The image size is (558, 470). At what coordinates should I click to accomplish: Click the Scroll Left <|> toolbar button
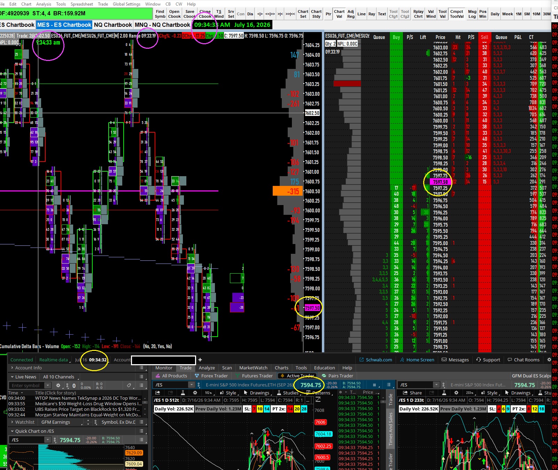260,14
